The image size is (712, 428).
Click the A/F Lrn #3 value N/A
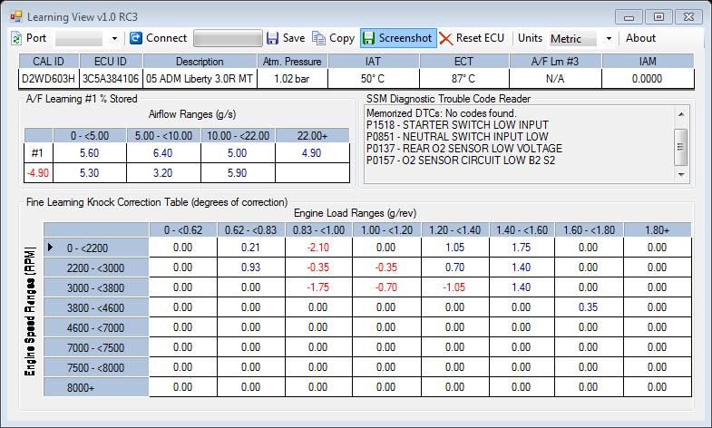point(555,79)
